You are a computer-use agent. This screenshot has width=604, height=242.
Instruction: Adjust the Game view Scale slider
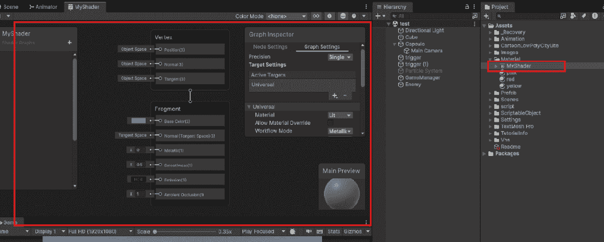[184, 231]
